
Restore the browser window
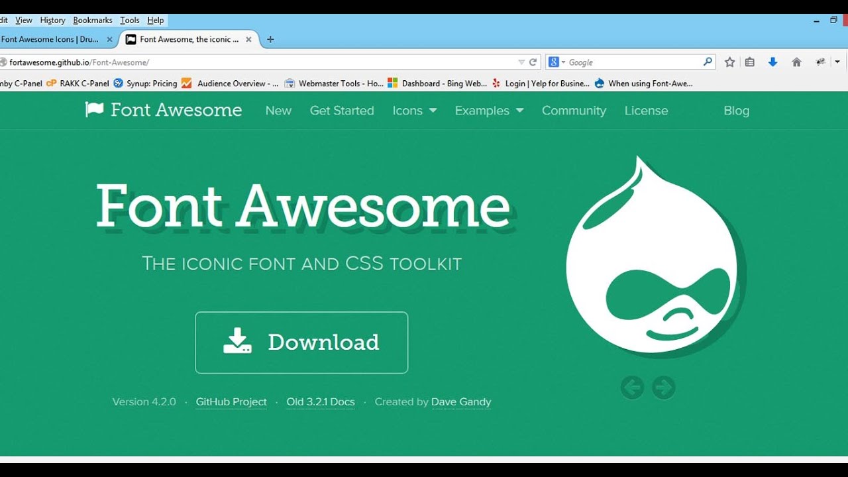click(x=833, y=21)
